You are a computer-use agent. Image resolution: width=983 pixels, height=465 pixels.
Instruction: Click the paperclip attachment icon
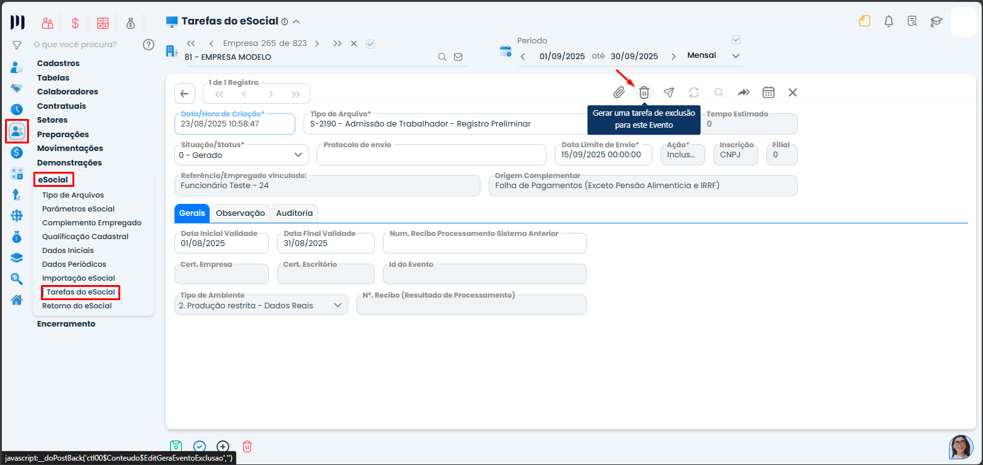pos(619,92)
